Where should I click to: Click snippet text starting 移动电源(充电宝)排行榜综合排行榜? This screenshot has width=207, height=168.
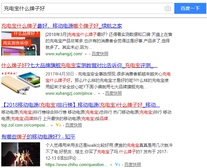coord(86,115)
